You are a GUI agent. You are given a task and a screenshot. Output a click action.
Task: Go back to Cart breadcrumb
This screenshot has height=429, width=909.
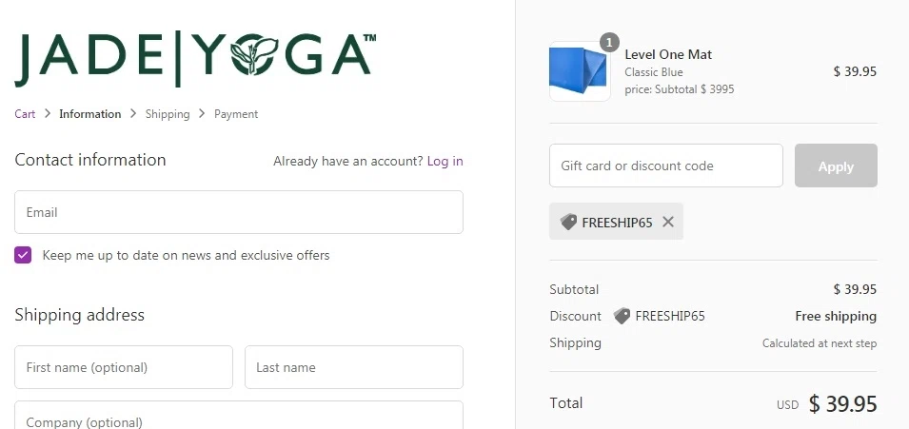click(x=25, y=114)
